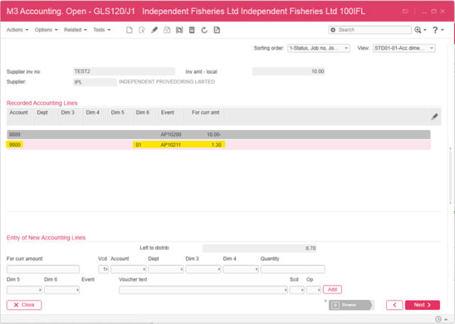Click the pencil edit icon in grid header
455x324 pixels.
[x=434, y=117]
